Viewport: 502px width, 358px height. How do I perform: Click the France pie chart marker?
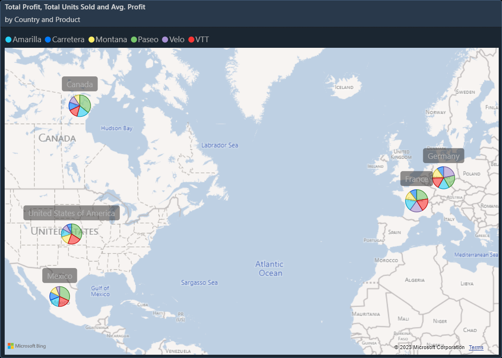click(417, 201)
